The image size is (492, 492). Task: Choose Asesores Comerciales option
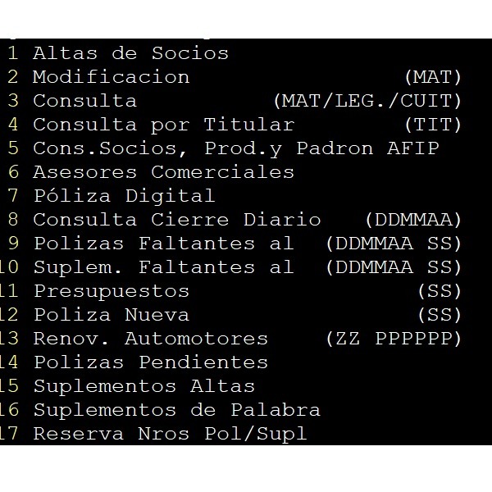163,172
